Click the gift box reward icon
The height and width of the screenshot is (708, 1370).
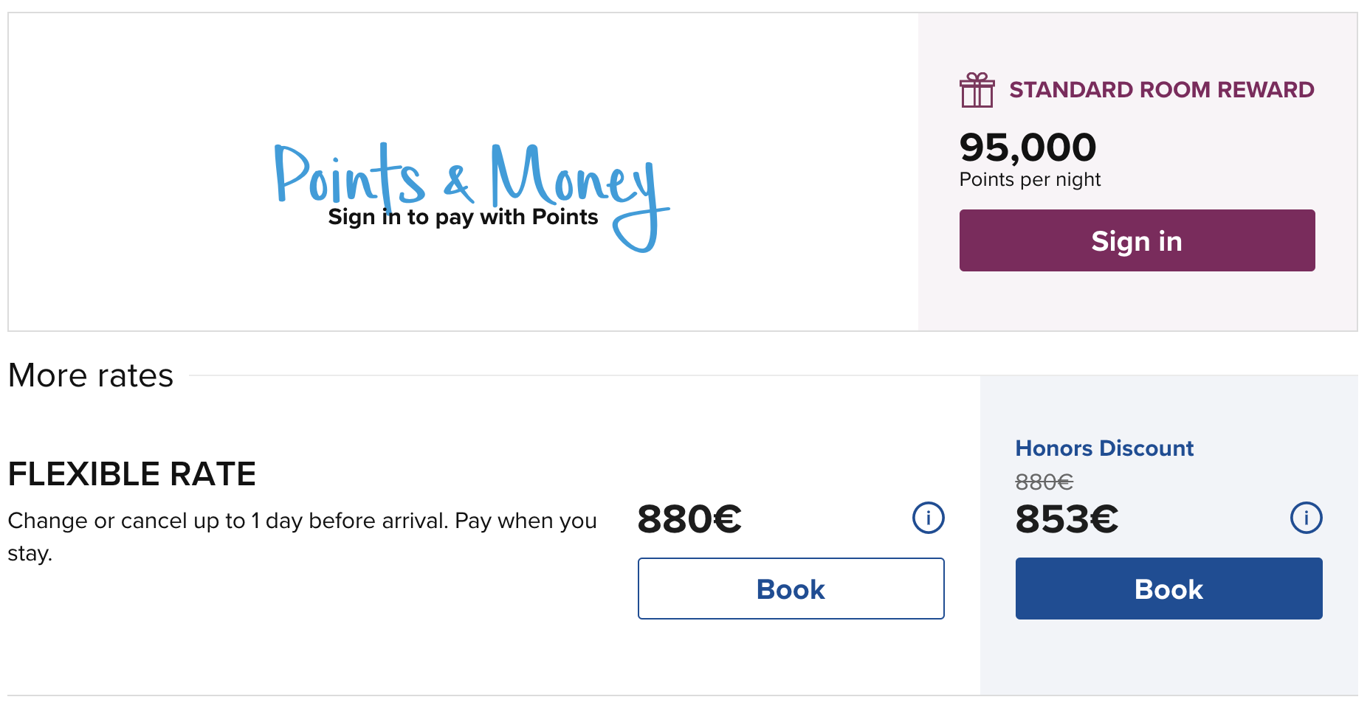click(x=977, y=90)
